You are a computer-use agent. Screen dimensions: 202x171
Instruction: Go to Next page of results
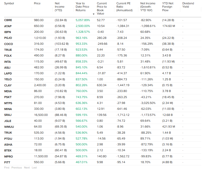27,167
